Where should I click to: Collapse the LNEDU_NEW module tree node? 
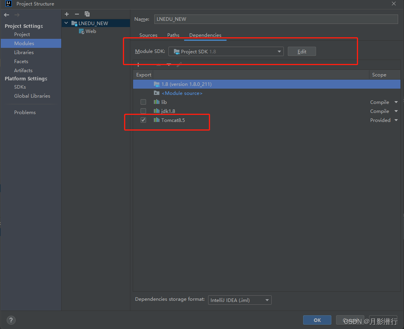[x=66, y=23]
